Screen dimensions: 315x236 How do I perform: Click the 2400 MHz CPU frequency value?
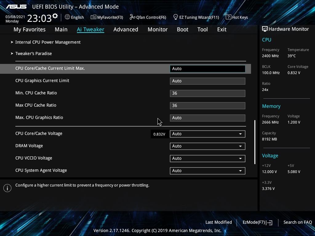point(270,56)
